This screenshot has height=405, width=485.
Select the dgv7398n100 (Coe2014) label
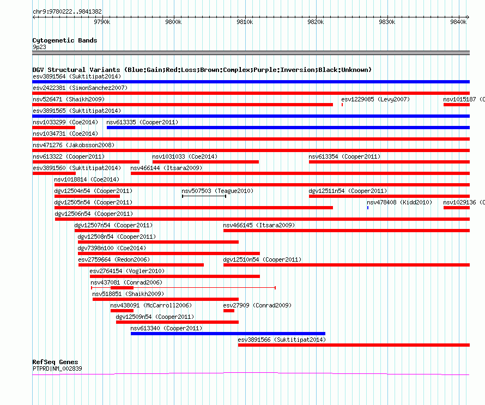coord(112,248)
